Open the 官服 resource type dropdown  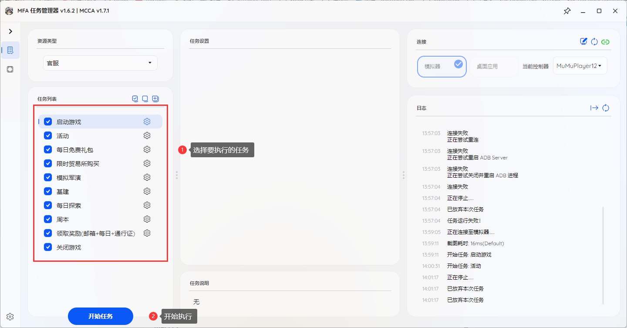pos(100,63)
